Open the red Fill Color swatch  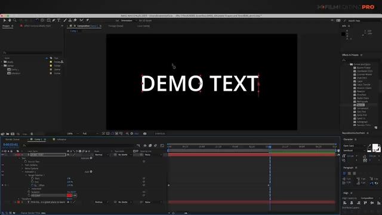pos(69,195)
